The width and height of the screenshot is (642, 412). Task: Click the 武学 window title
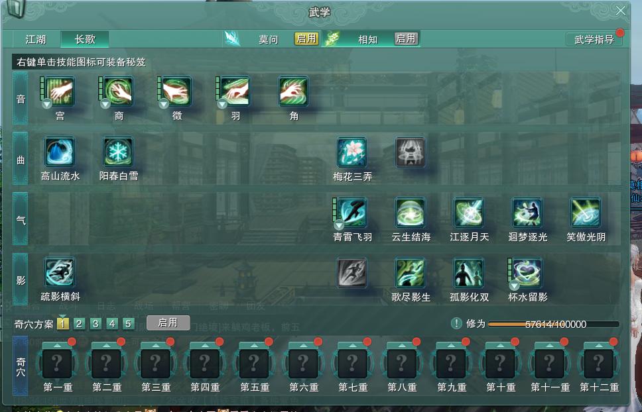[x=320, y=13]
